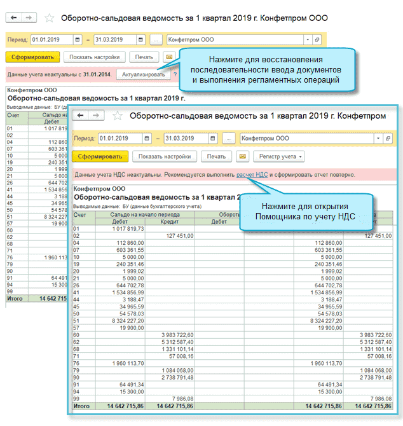Click start date field in rear window
The width and height of the screenshot is (403, 426).
point(52,39)
